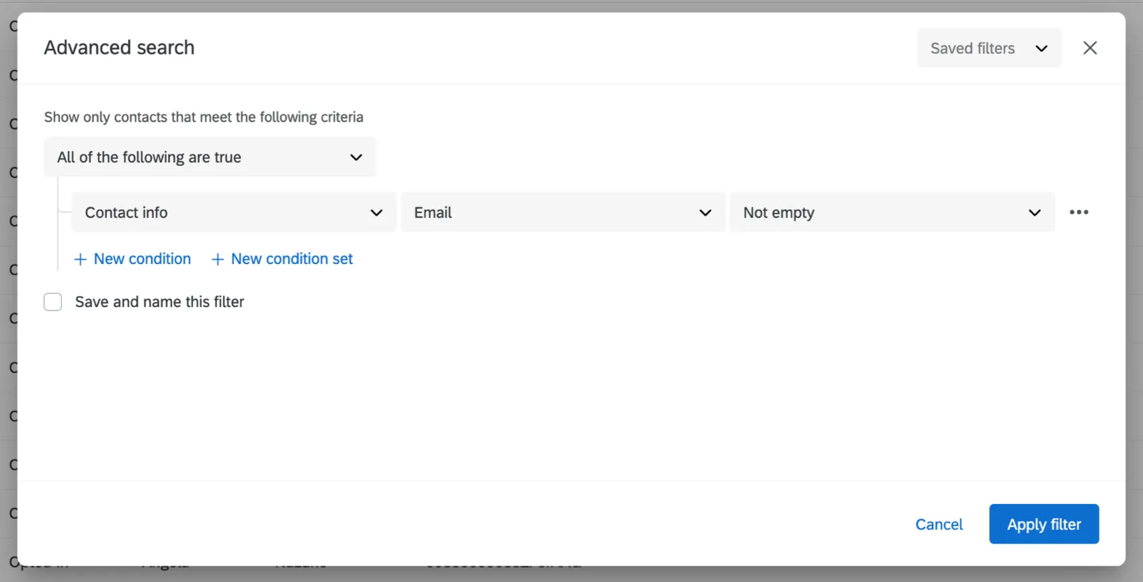Add a New condition
This screenshot has width=1143, height=582.
pyautogui.click(x=132, y=259)
